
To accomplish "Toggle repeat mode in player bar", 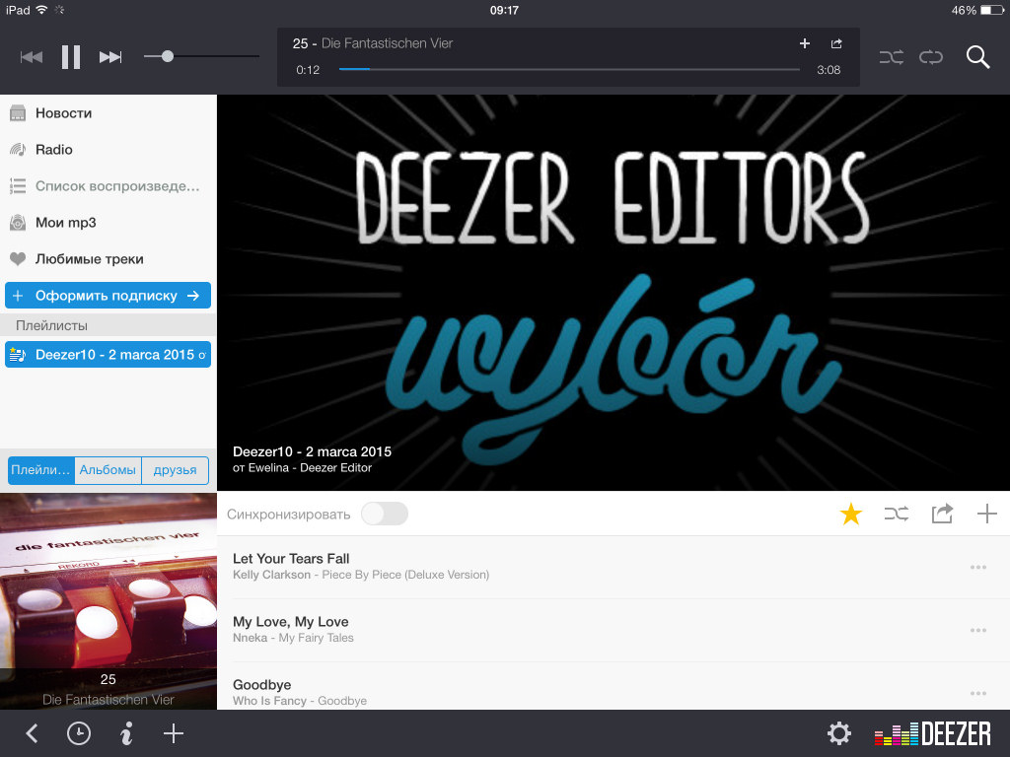I will point(931,57).
